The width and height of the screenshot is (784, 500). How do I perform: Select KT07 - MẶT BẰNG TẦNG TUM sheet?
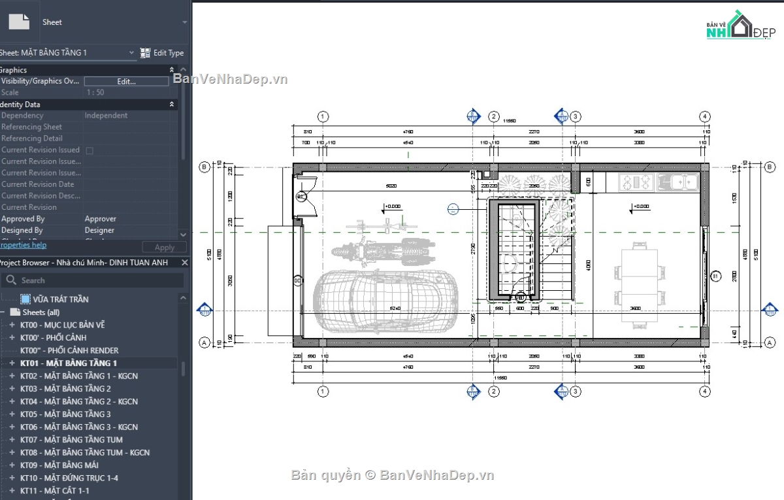coord(71,440)
